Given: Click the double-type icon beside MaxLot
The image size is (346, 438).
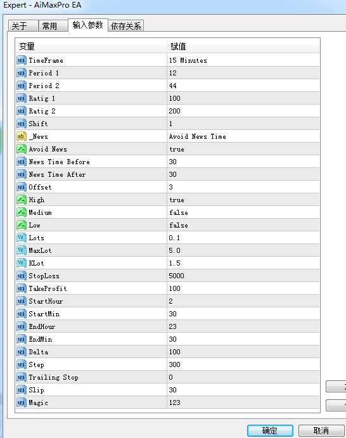Looking at the screenshot, I should click(22, 250).
